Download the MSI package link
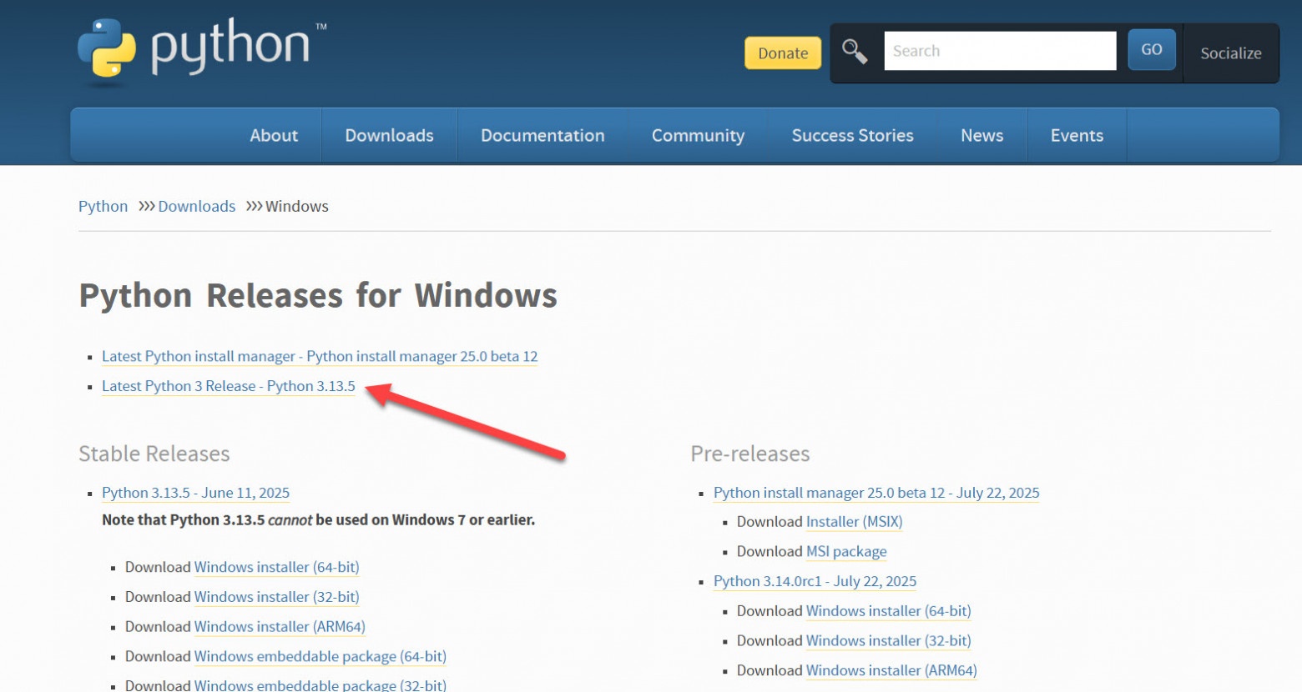This screenshot has height=692, width=1302. pos(846,552)
